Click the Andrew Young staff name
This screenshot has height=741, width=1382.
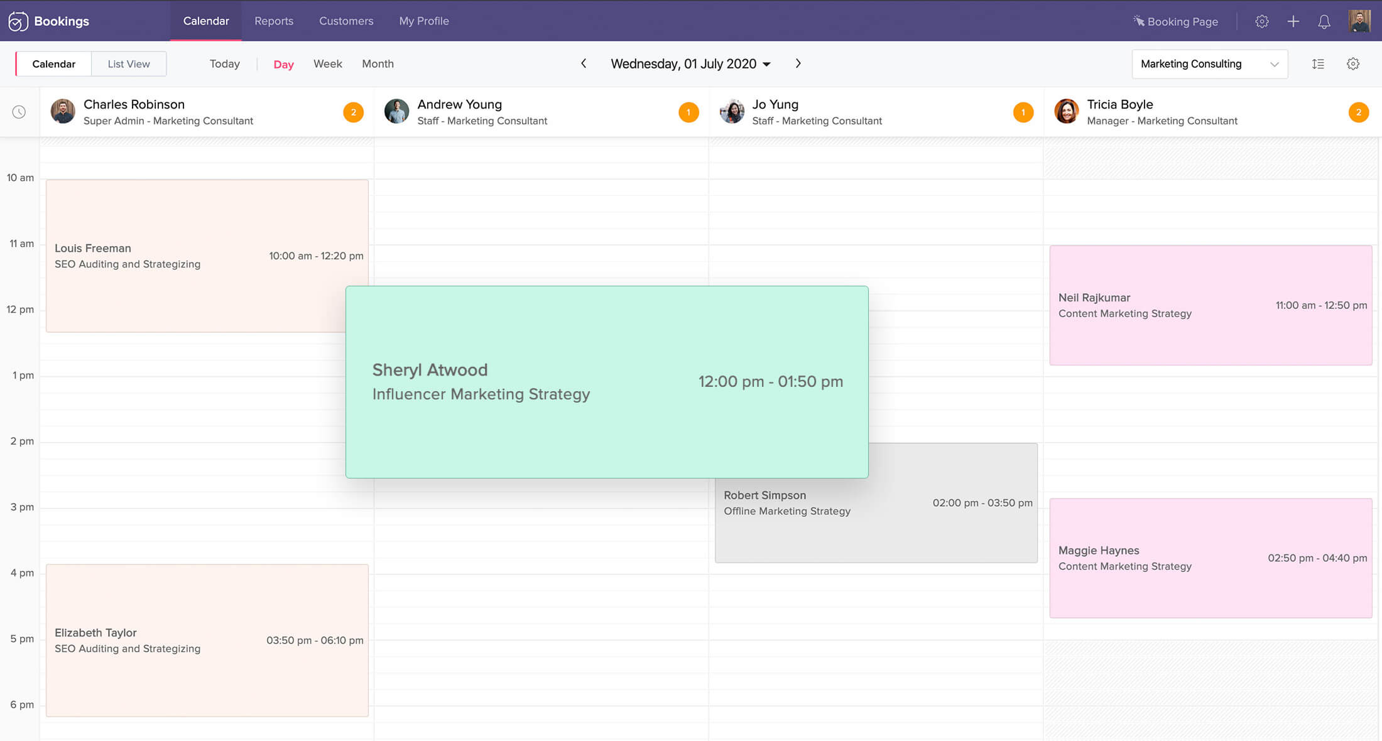(x=460, y=104)
